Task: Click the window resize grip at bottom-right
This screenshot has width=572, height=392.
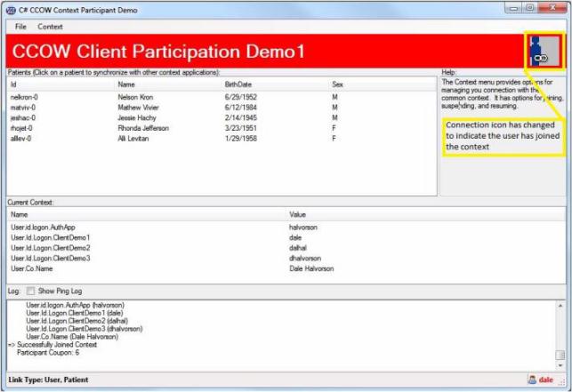Action: [x=564, y=383]
